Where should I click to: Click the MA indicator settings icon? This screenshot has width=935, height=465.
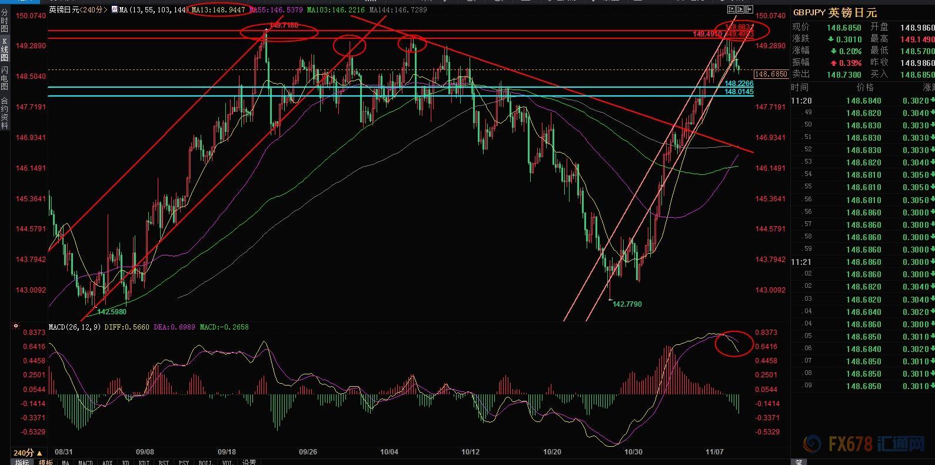point(114,10)
